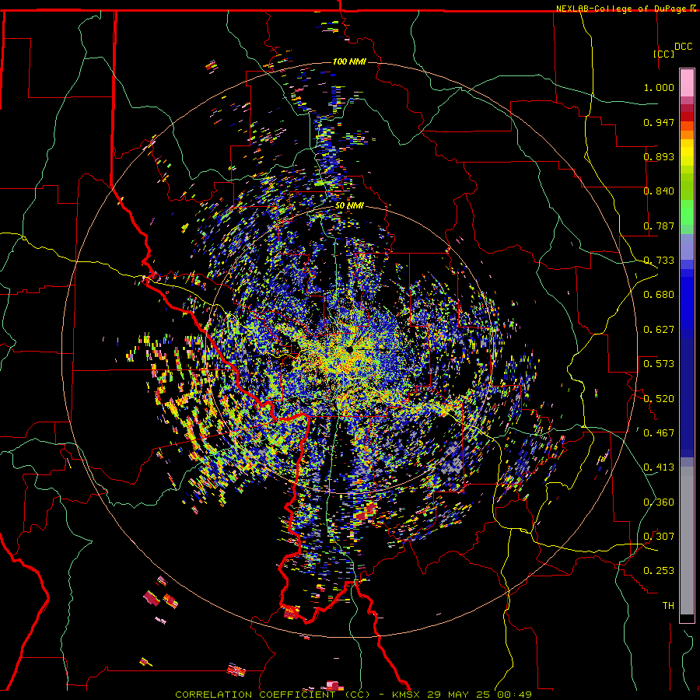Click the KMSX radar site dot
This screenshot has height=700, width=700.
pyautogui.click(x=351, y=349)
